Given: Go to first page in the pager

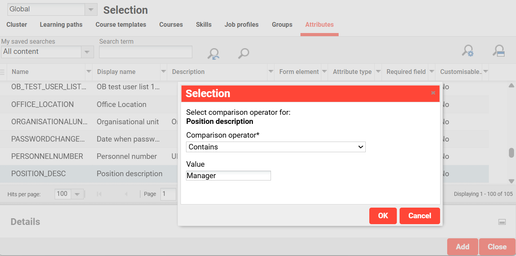Looking at the screenshot, I should pos(99,194).
